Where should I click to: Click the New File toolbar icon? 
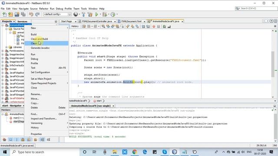4,14
